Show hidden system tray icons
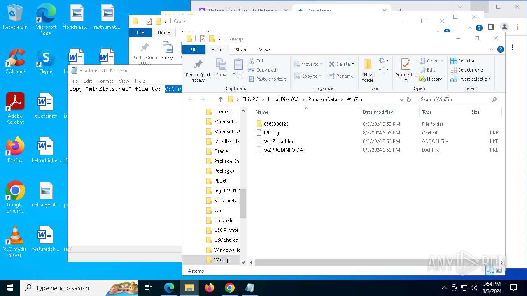The image size is (527, 296). click(444, 288)
